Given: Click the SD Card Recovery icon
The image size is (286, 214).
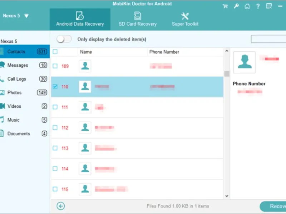Looking at the screenshot, I should point(138,16).
